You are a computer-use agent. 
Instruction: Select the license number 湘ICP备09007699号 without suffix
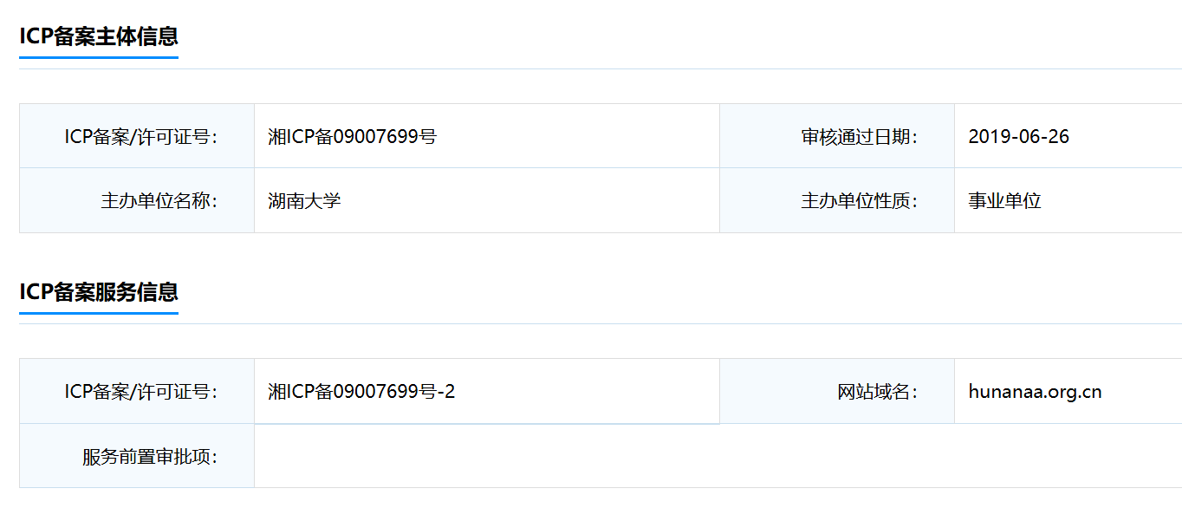(352, 136)
